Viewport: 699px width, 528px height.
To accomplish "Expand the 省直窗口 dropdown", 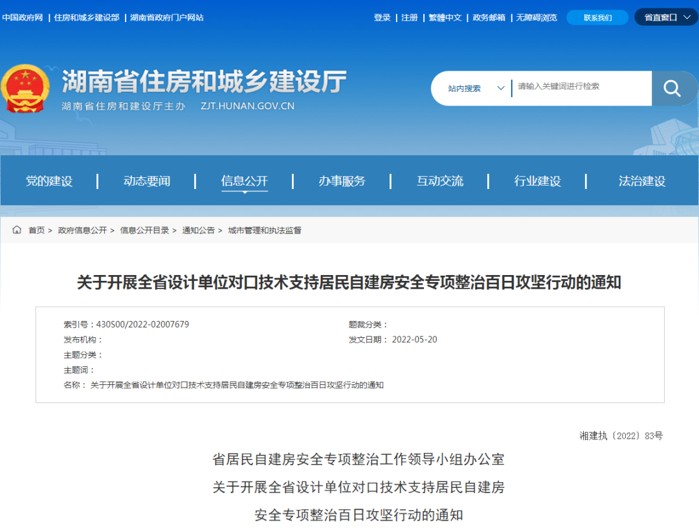I will (665, 17).
